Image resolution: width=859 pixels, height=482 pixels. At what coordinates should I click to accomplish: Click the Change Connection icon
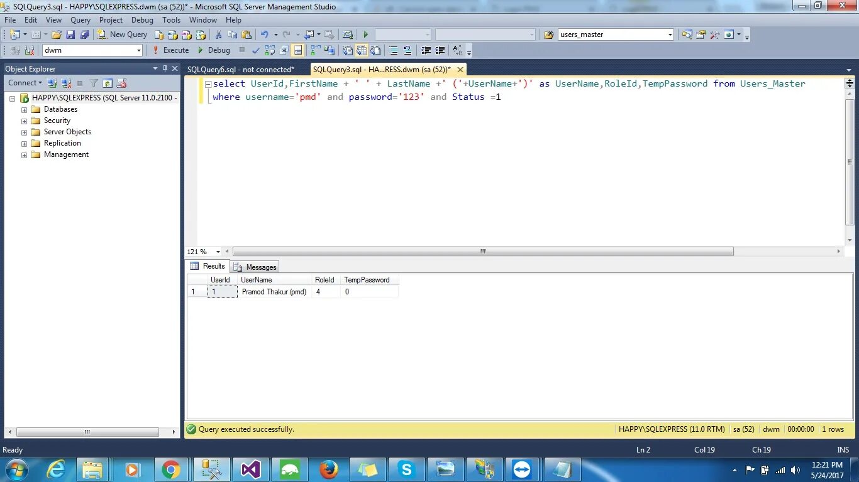tap(29, 50)
